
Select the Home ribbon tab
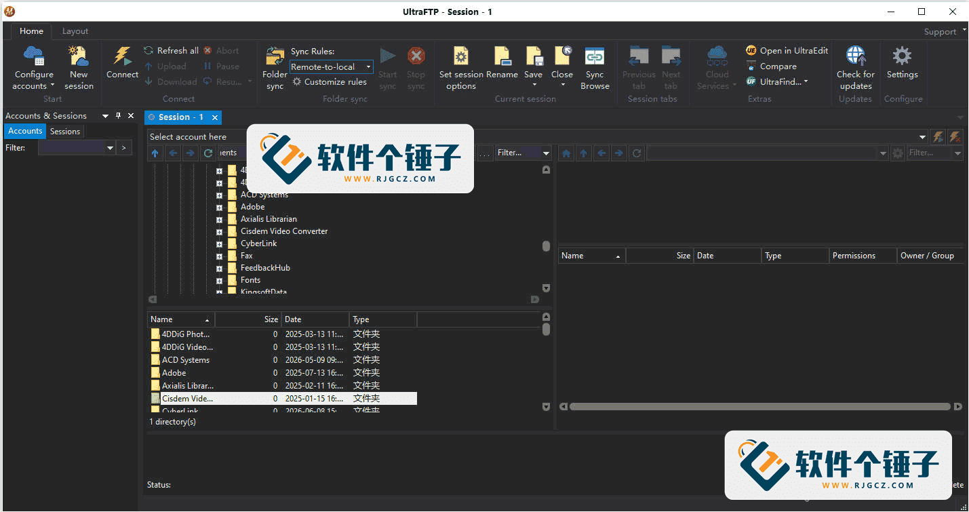click(x=31, y=31)
